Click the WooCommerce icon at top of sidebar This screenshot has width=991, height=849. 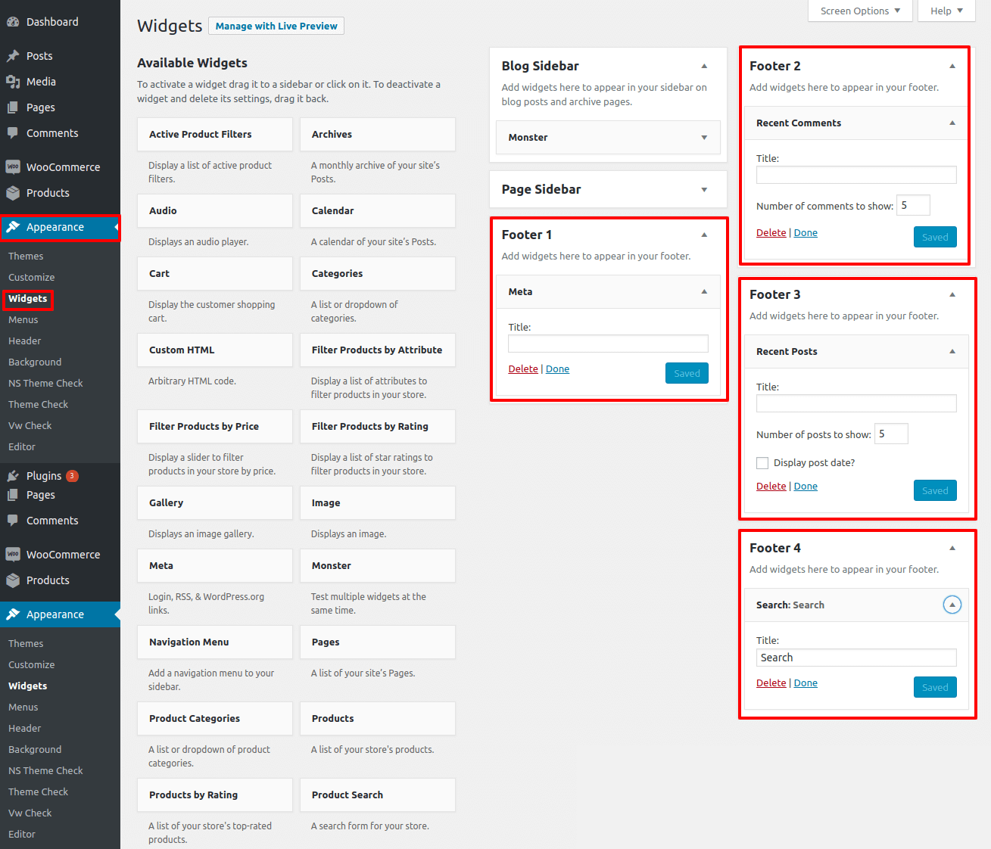(13, 167)
